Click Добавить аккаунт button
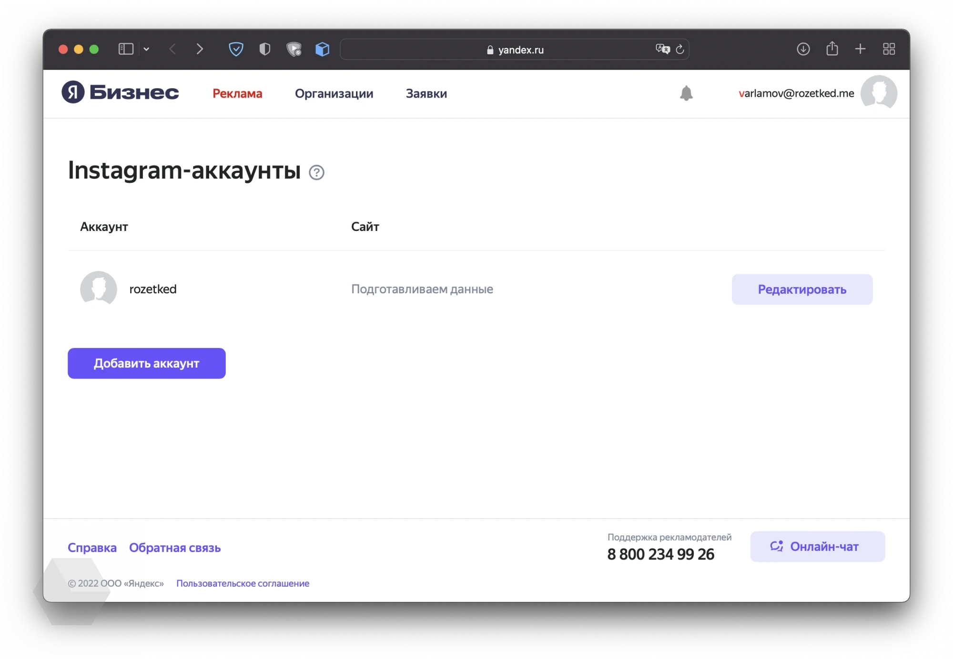 (146, 363)
